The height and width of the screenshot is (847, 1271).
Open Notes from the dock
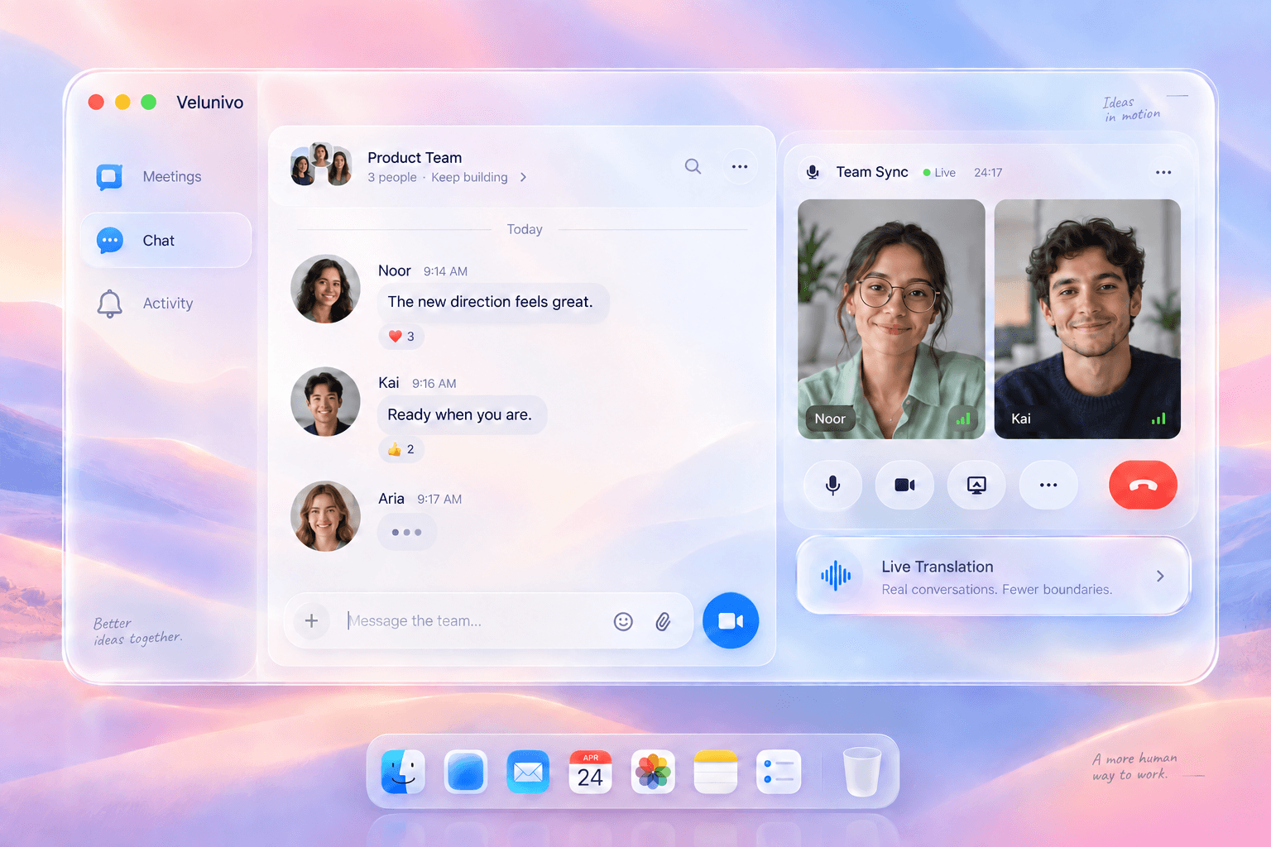click(716, 772)
